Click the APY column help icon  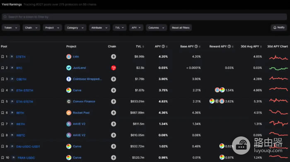coord(163,47)
